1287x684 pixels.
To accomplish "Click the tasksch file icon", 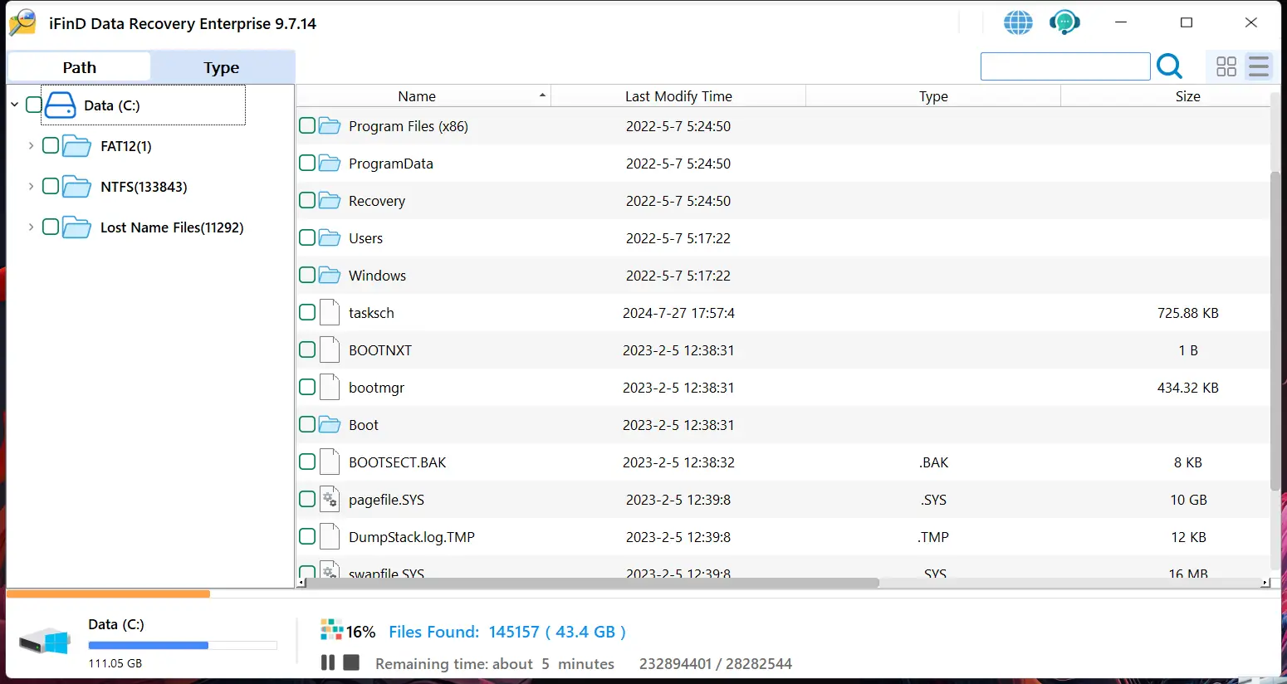I will point(330,313).
